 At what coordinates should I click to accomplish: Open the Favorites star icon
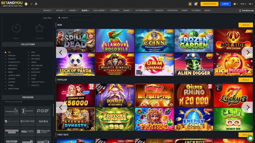[x=39, y=28]
